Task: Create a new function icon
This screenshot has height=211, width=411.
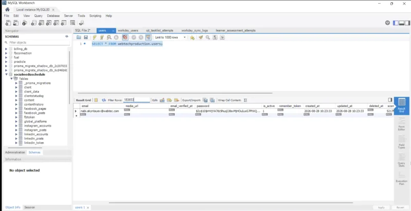Action: tap(64, 23)
